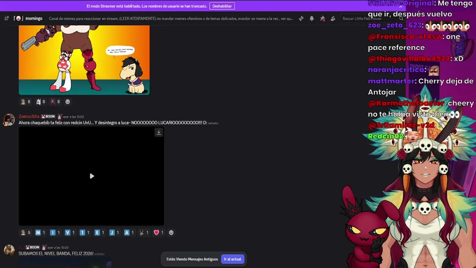The image size is (476, 268).
Task: Click the timestamp ayer a las 15:02
Action: coord(73,117)
